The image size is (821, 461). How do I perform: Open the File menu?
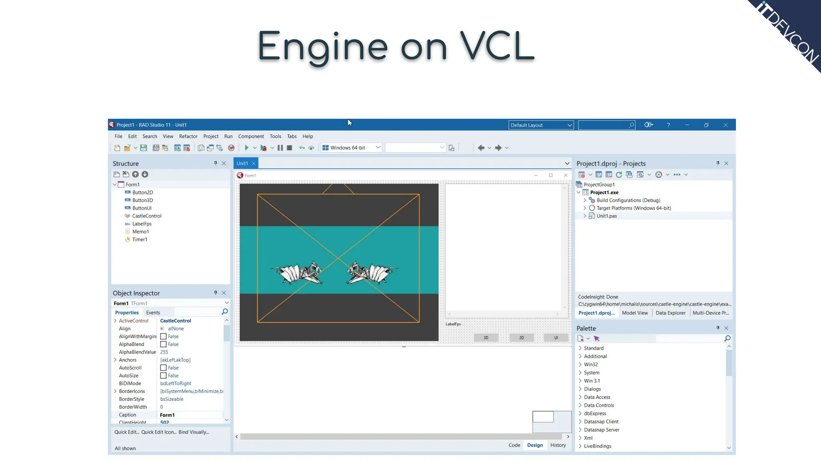coord(118,136)
